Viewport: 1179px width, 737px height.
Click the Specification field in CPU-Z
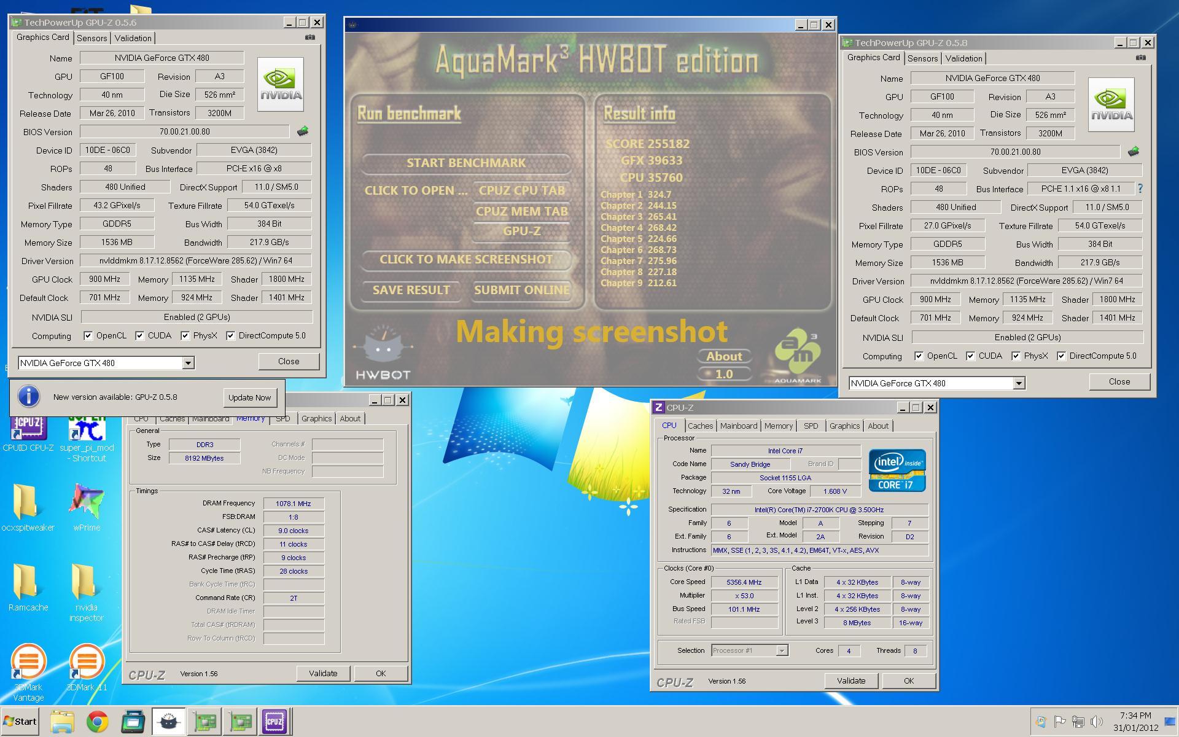tap(819, 510)
